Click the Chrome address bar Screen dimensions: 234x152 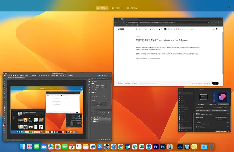pos(168,22)
